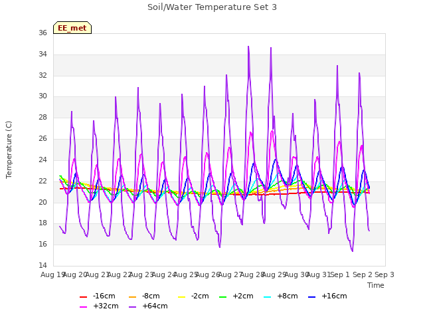
Task: Click the lowest +64cm trough near Sep 1
Action: pos(353,251)
